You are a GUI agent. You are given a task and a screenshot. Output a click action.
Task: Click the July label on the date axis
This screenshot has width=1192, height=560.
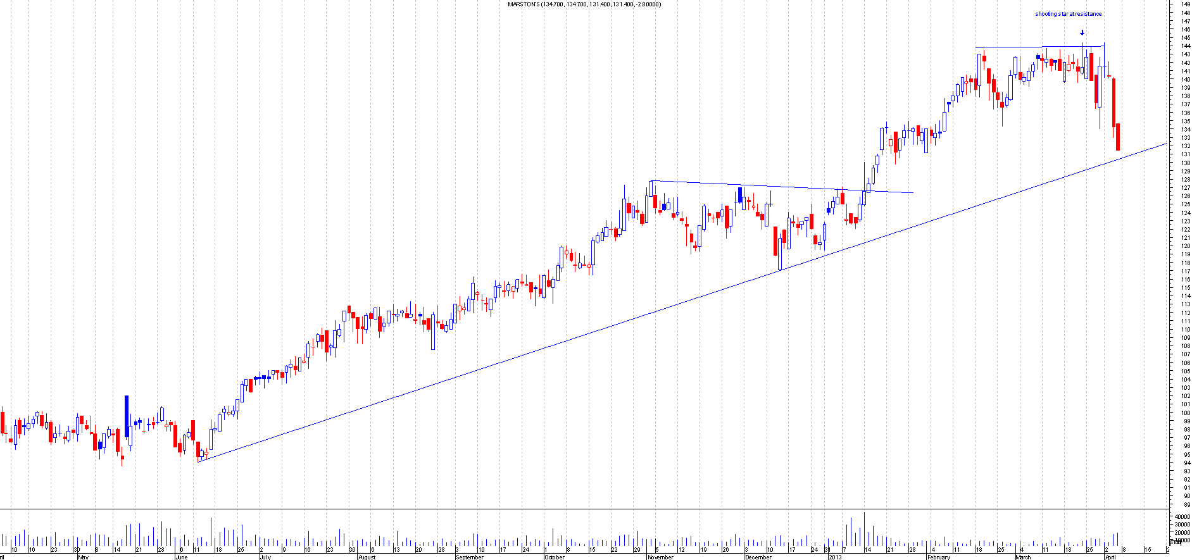[265, 557]
